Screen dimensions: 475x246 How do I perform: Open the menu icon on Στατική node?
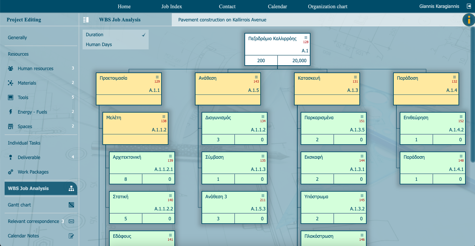tap(170, 196)
